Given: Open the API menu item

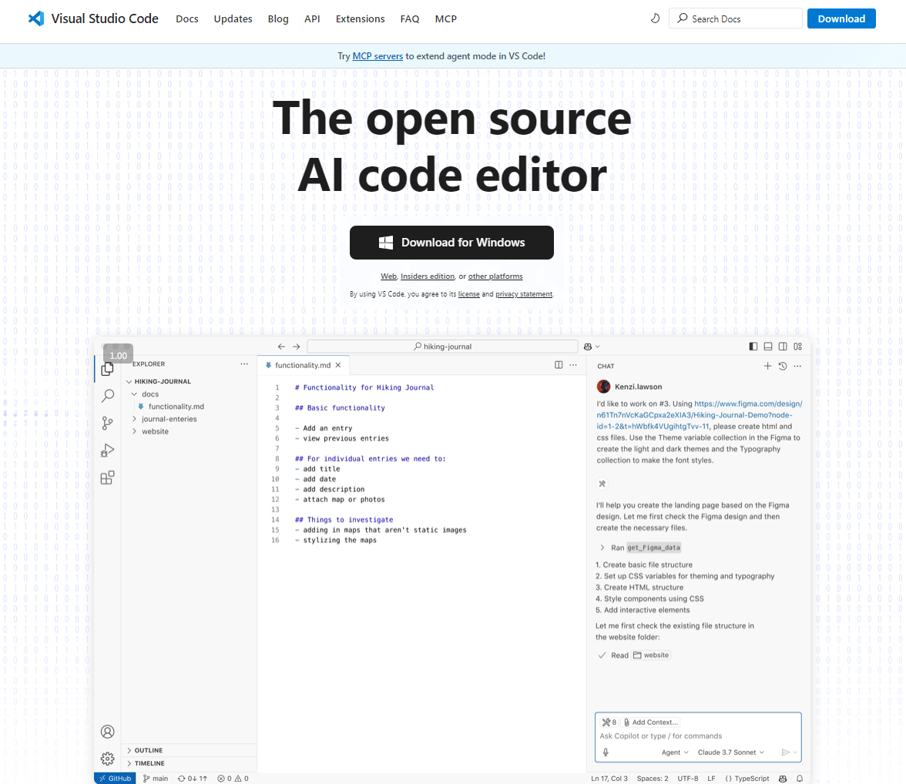Looking at the screenshot, I should [x=312, y=18].
